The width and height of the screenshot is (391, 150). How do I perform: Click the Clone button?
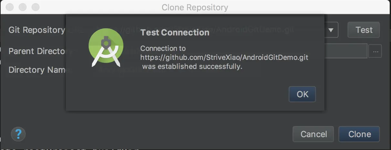coord(359,134)
